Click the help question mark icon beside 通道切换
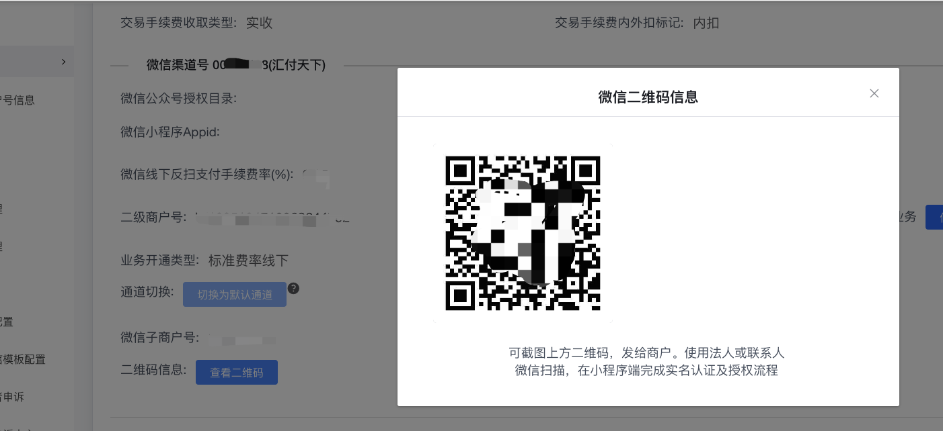This screenshot has height=431, width=943. (x=293, y=289)
